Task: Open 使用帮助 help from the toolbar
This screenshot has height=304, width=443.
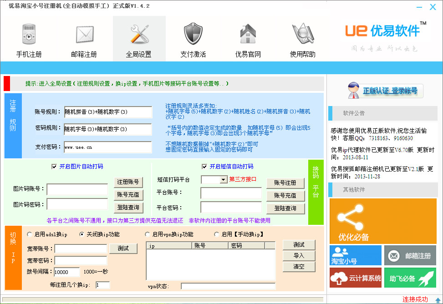Action: point(302,39)
